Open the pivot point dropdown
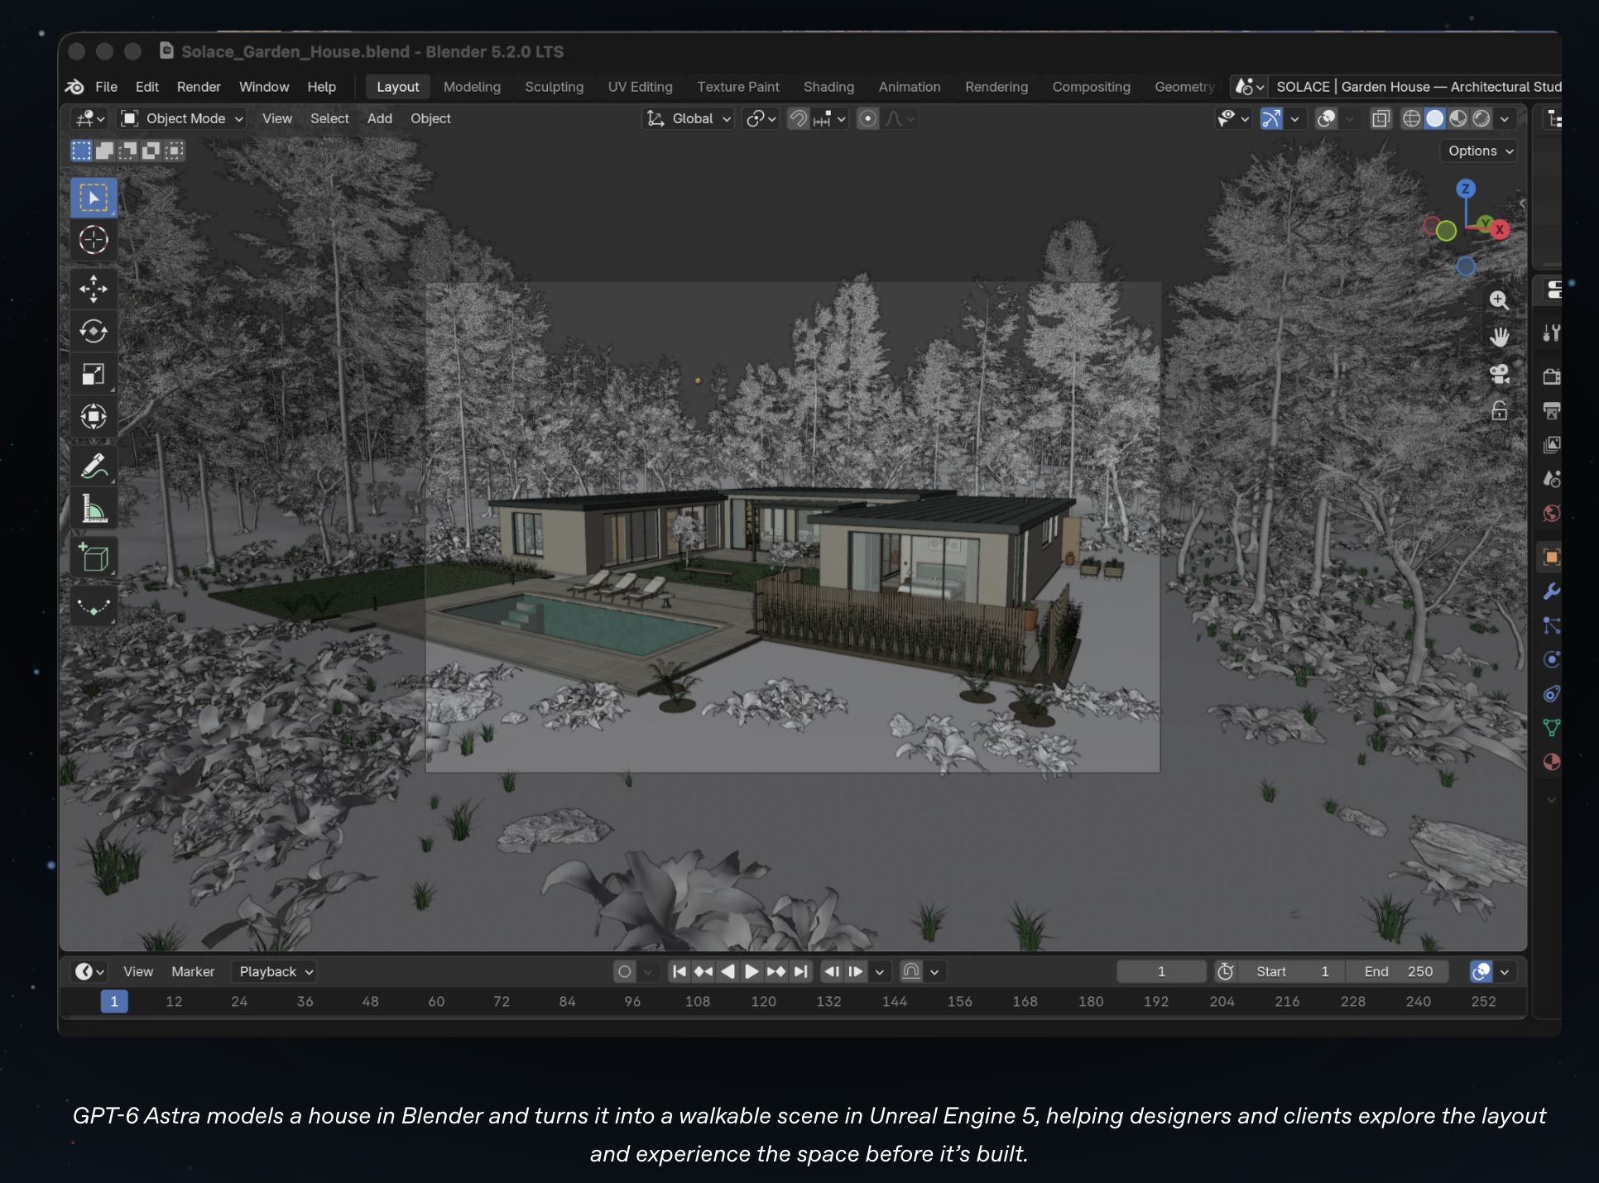 click(761, 118)
